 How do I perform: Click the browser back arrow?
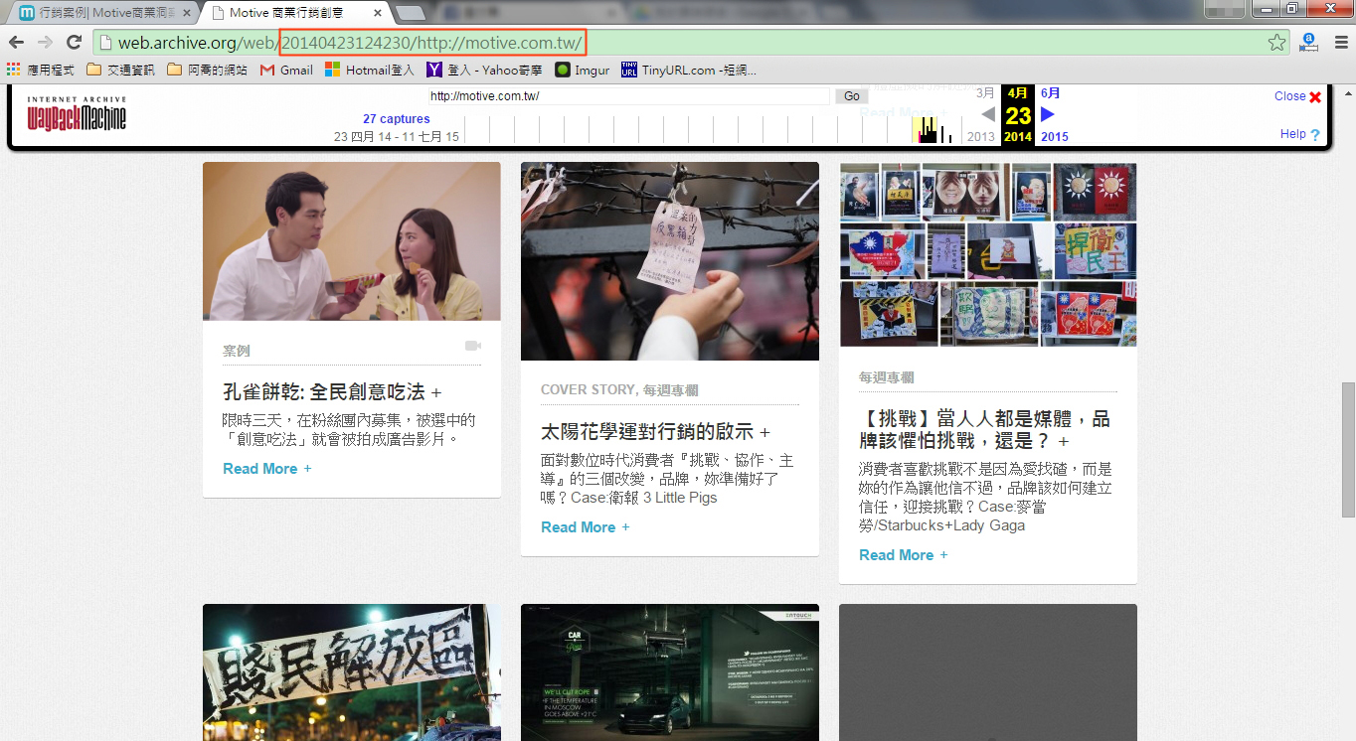point(17,42)
